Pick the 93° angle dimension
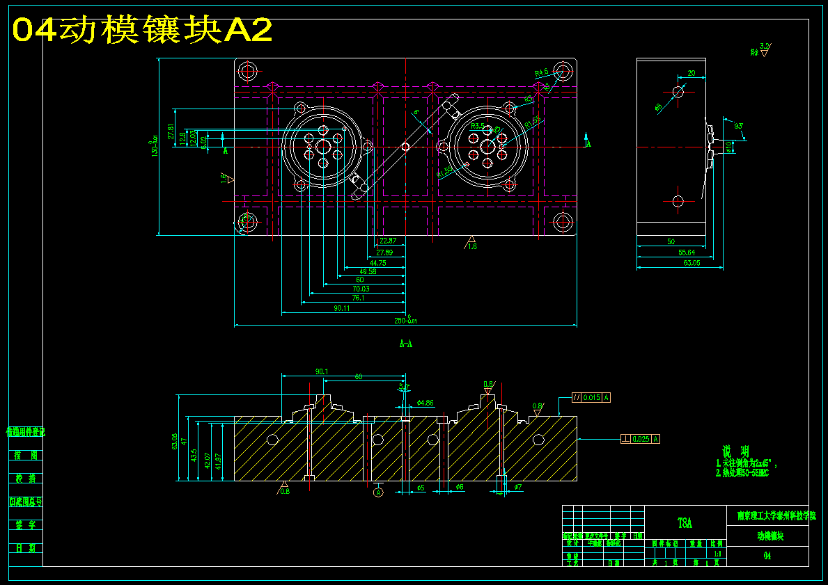Image resolution: width=828 pixels, height=585 pixels. tap(738, 126)
